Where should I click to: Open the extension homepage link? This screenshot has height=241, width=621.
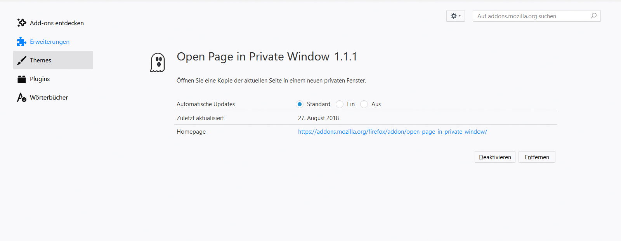click(392, 132)
